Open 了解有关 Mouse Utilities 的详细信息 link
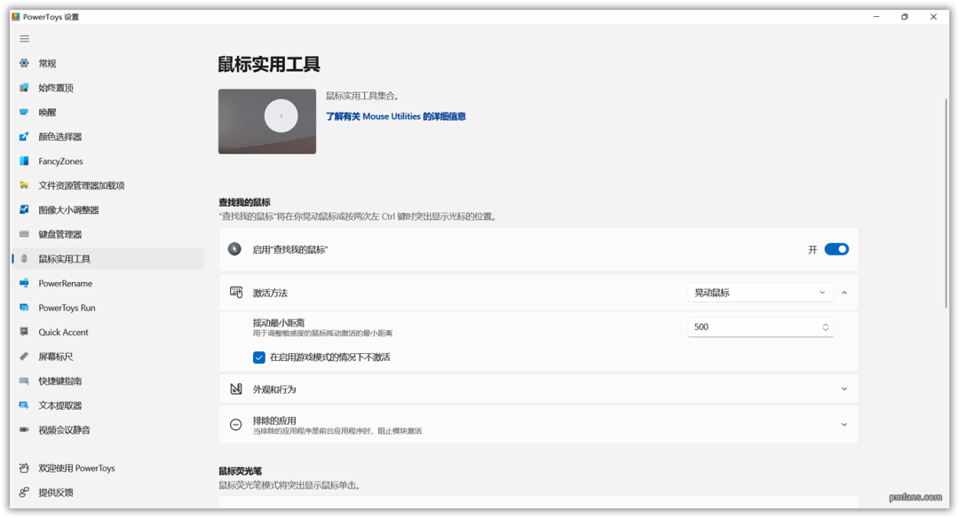959x518 pixels. (x=395, y=116)
